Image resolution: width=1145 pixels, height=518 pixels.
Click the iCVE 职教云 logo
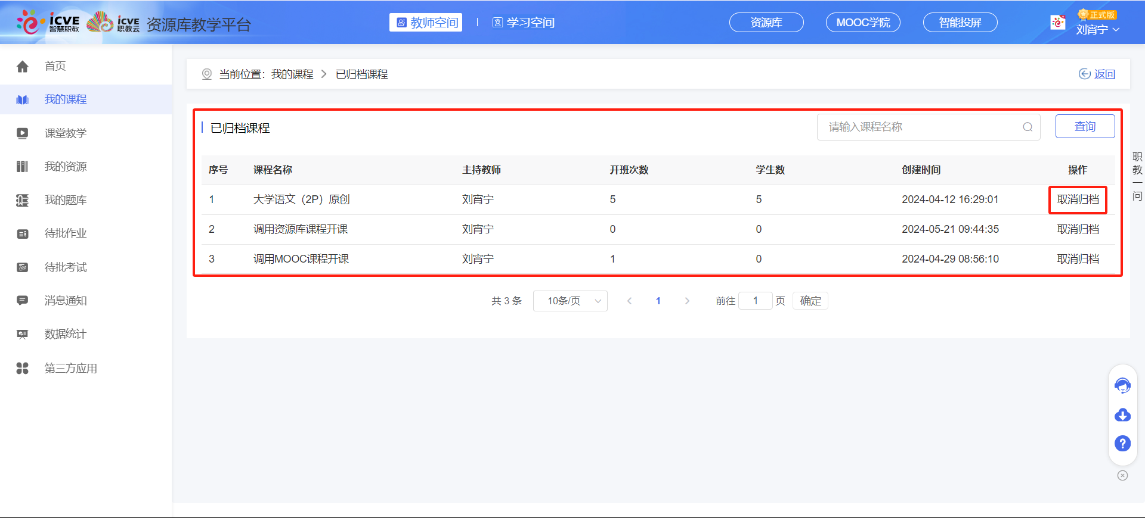click(113, 22)
